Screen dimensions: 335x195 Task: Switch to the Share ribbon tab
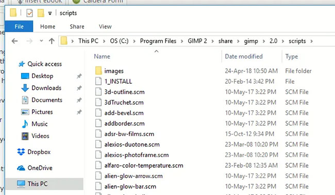click(77, 27)
